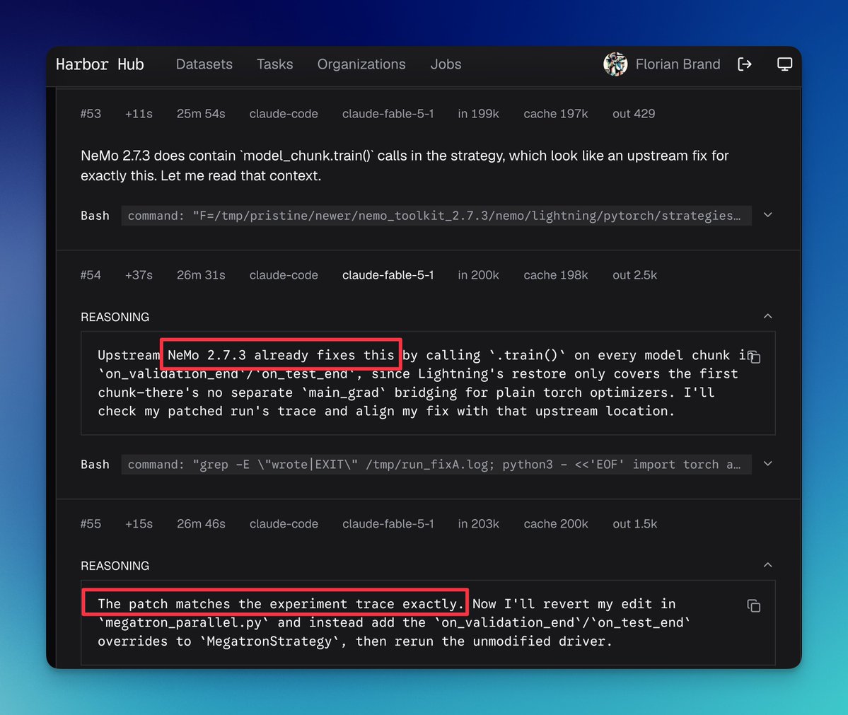This screenshot has width=848, height=715.
Task: Toggle the monitor theme icon
Action: point(784,64)
